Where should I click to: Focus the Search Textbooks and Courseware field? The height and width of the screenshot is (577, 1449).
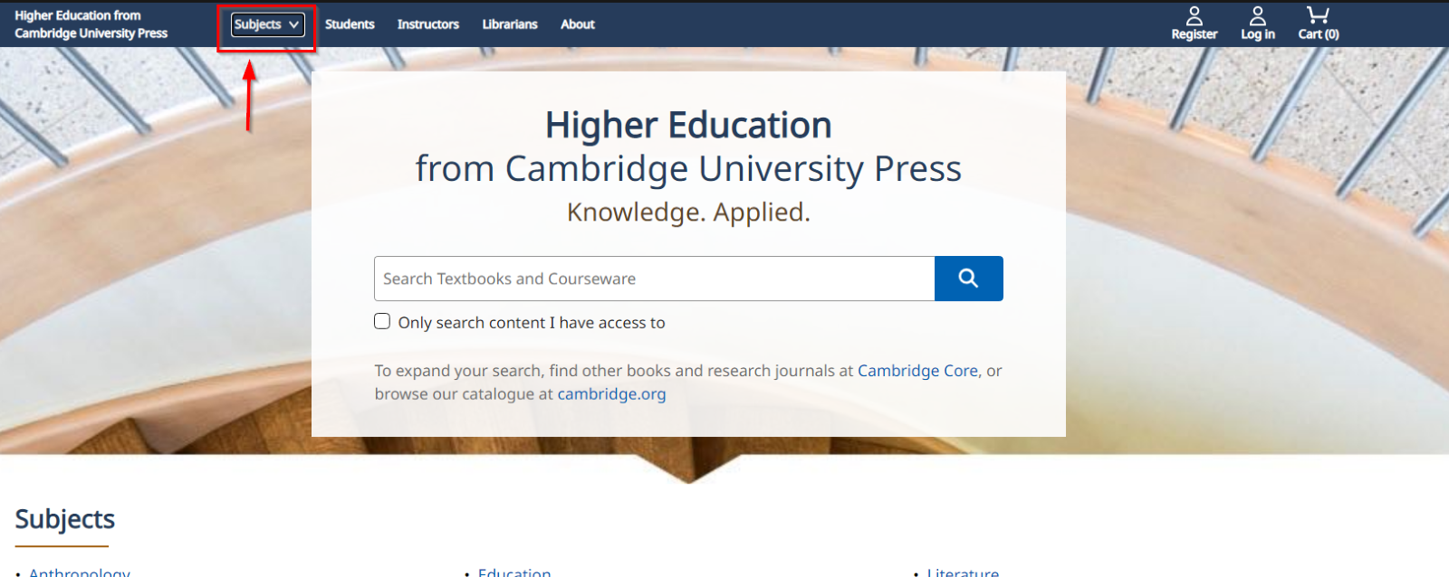click(655, 279)
